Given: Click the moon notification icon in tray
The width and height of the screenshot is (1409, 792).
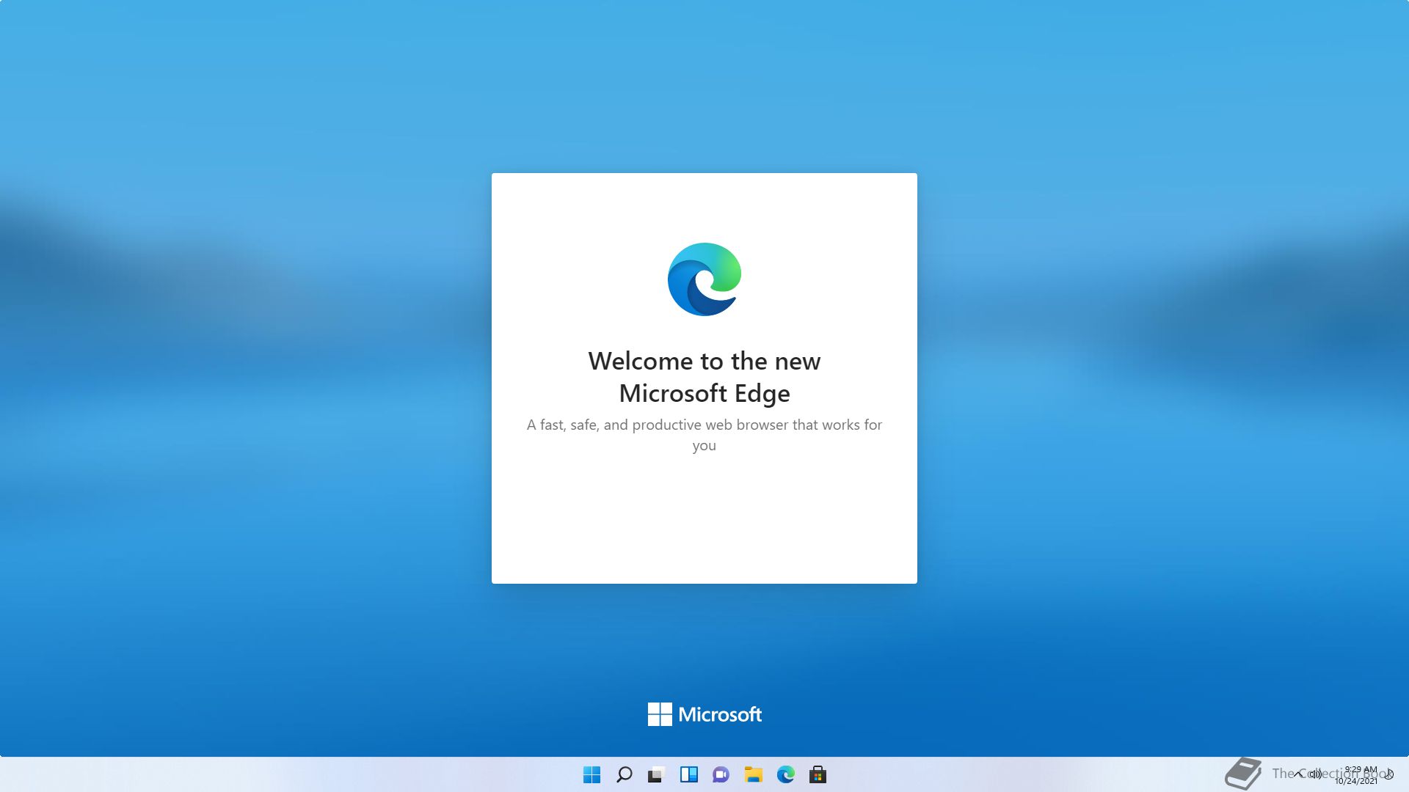Looking at the screenshot, I should 1388,774.
